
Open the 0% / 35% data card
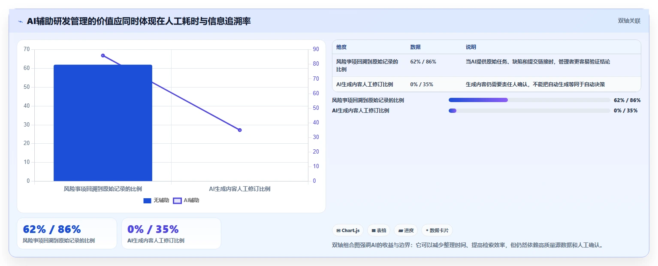tap(171, 233)
